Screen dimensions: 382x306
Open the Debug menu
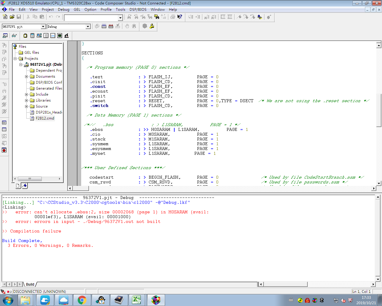tap(64, 9)
